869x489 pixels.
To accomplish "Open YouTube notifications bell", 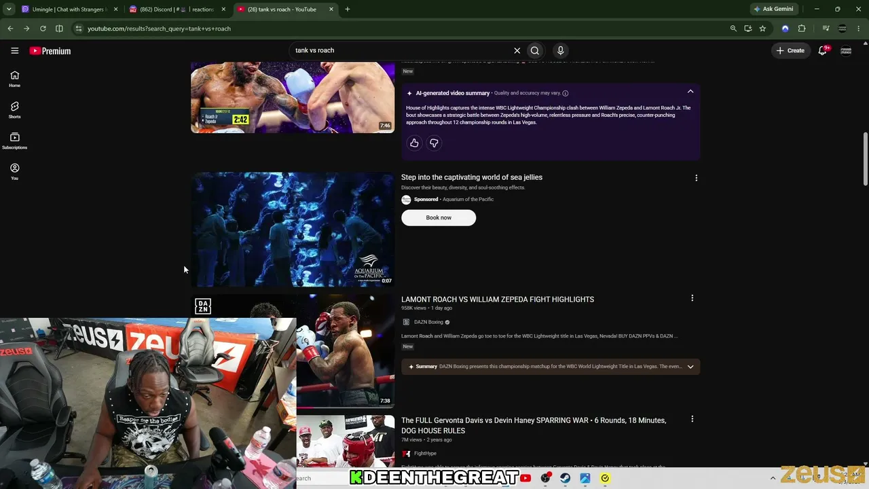I will coord(823,50).
